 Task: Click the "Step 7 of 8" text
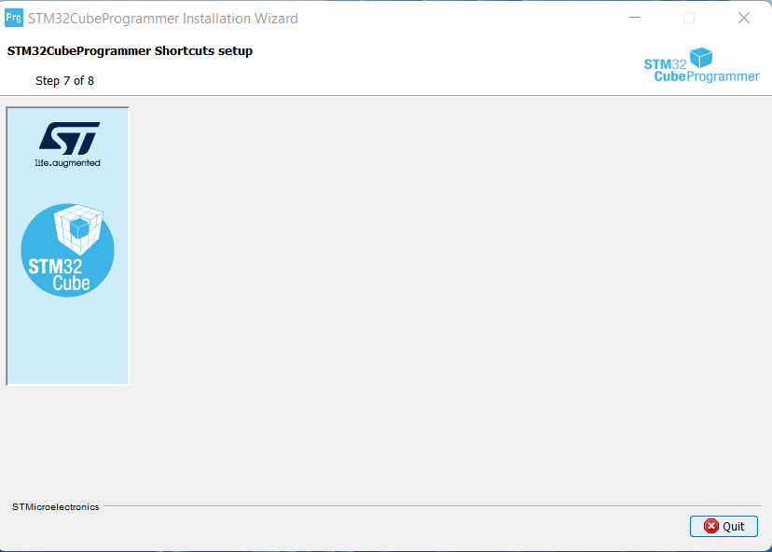(64, 81)
